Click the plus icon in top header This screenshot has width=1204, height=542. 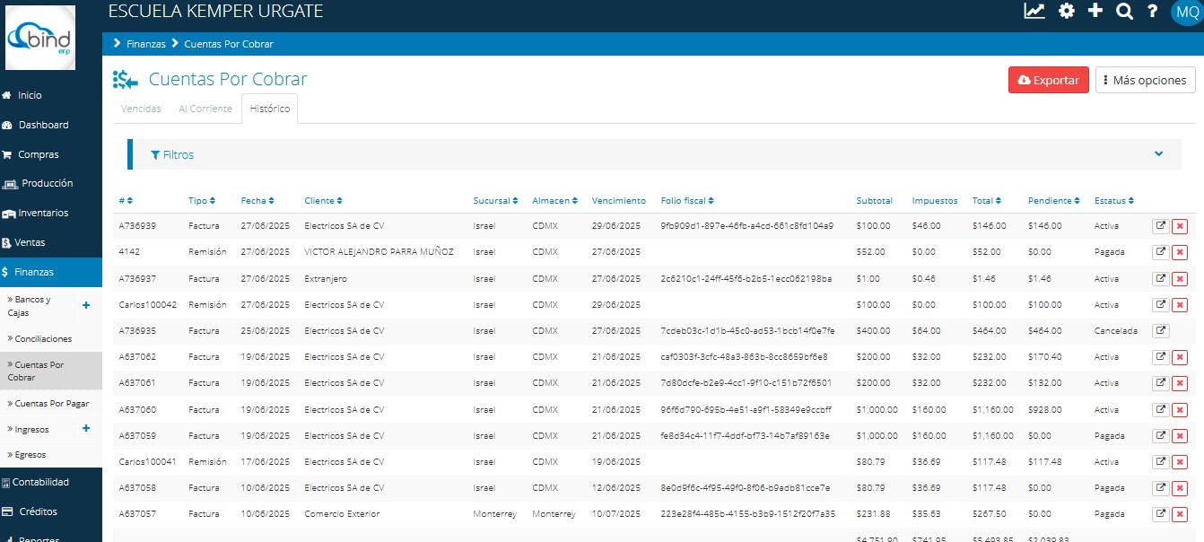point(1095,12)
